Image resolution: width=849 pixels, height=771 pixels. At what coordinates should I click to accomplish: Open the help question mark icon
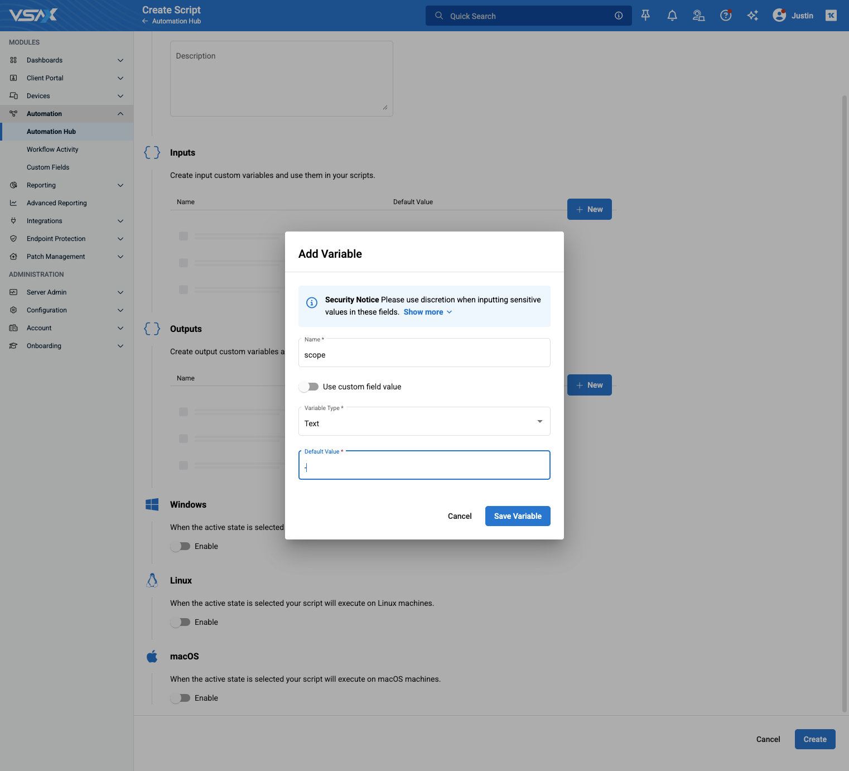pos(726,16)
